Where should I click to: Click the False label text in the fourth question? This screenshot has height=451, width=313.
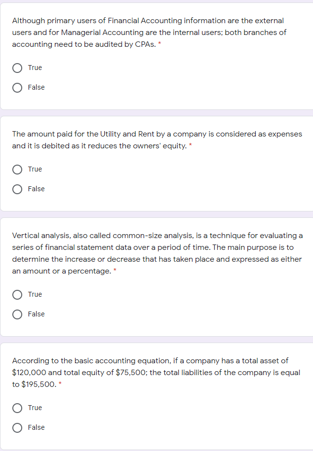point(37,428)
